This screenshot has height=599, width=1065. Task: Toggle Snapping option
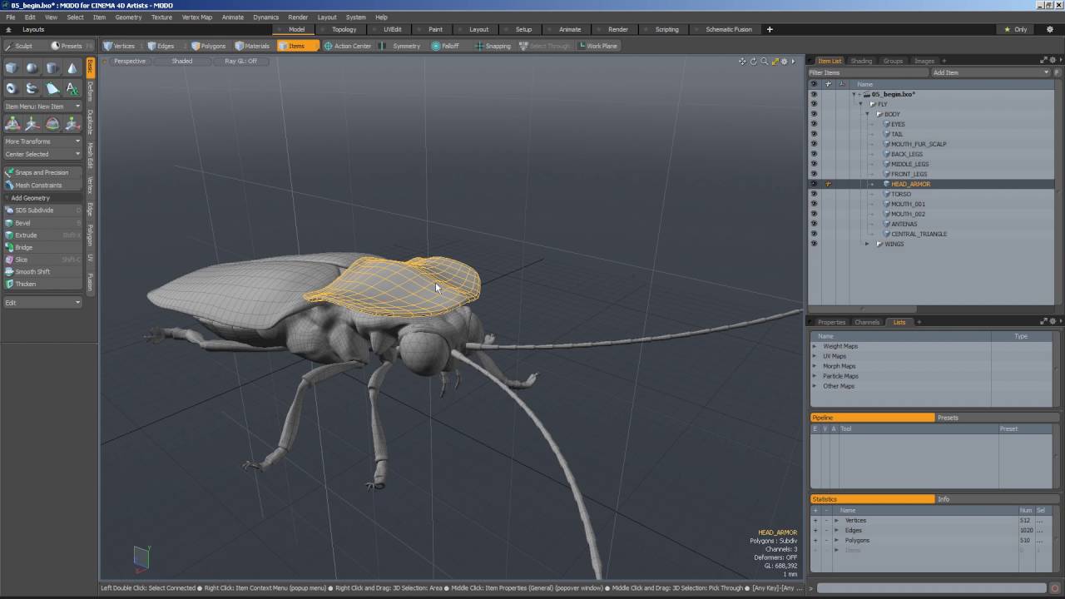[493, 46]
